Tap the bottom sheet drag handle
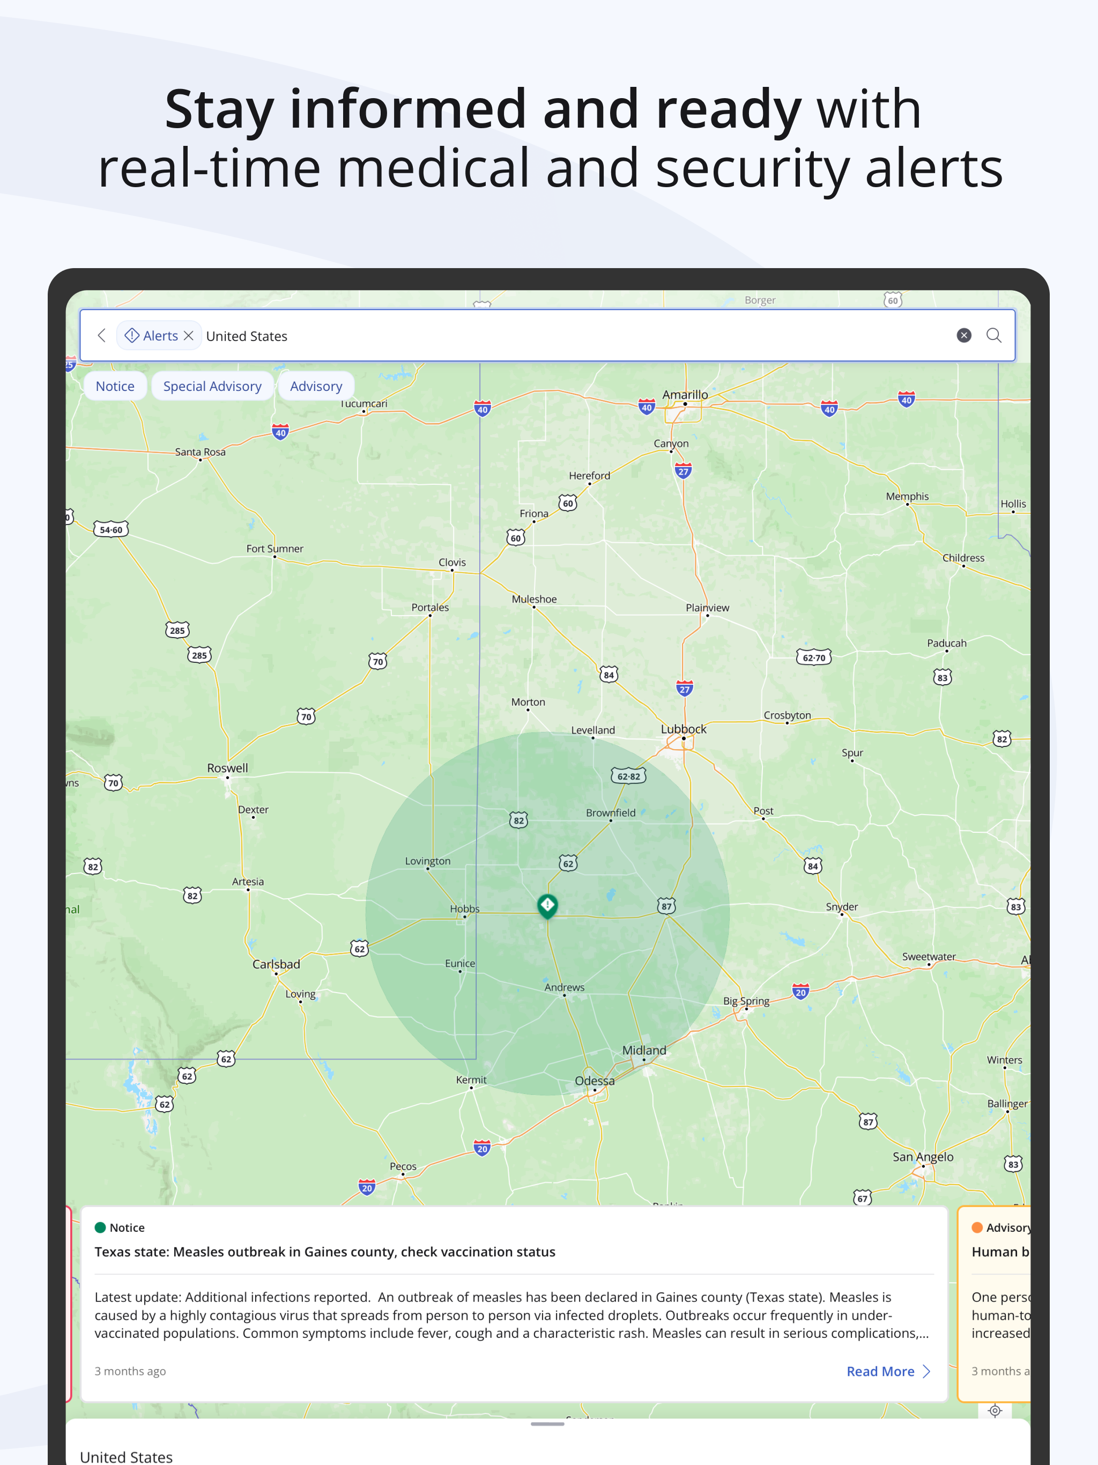1098x1465 pixels. (548, 1424)
